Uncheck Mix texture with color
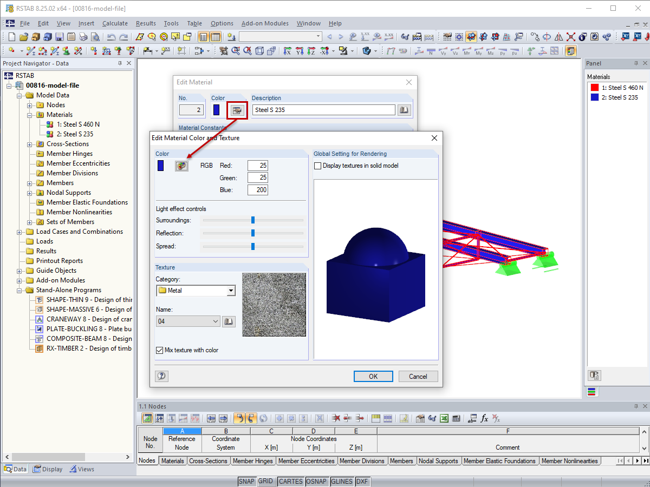The image size is (650, 487). pyautogui.click(x=159, y=350)
